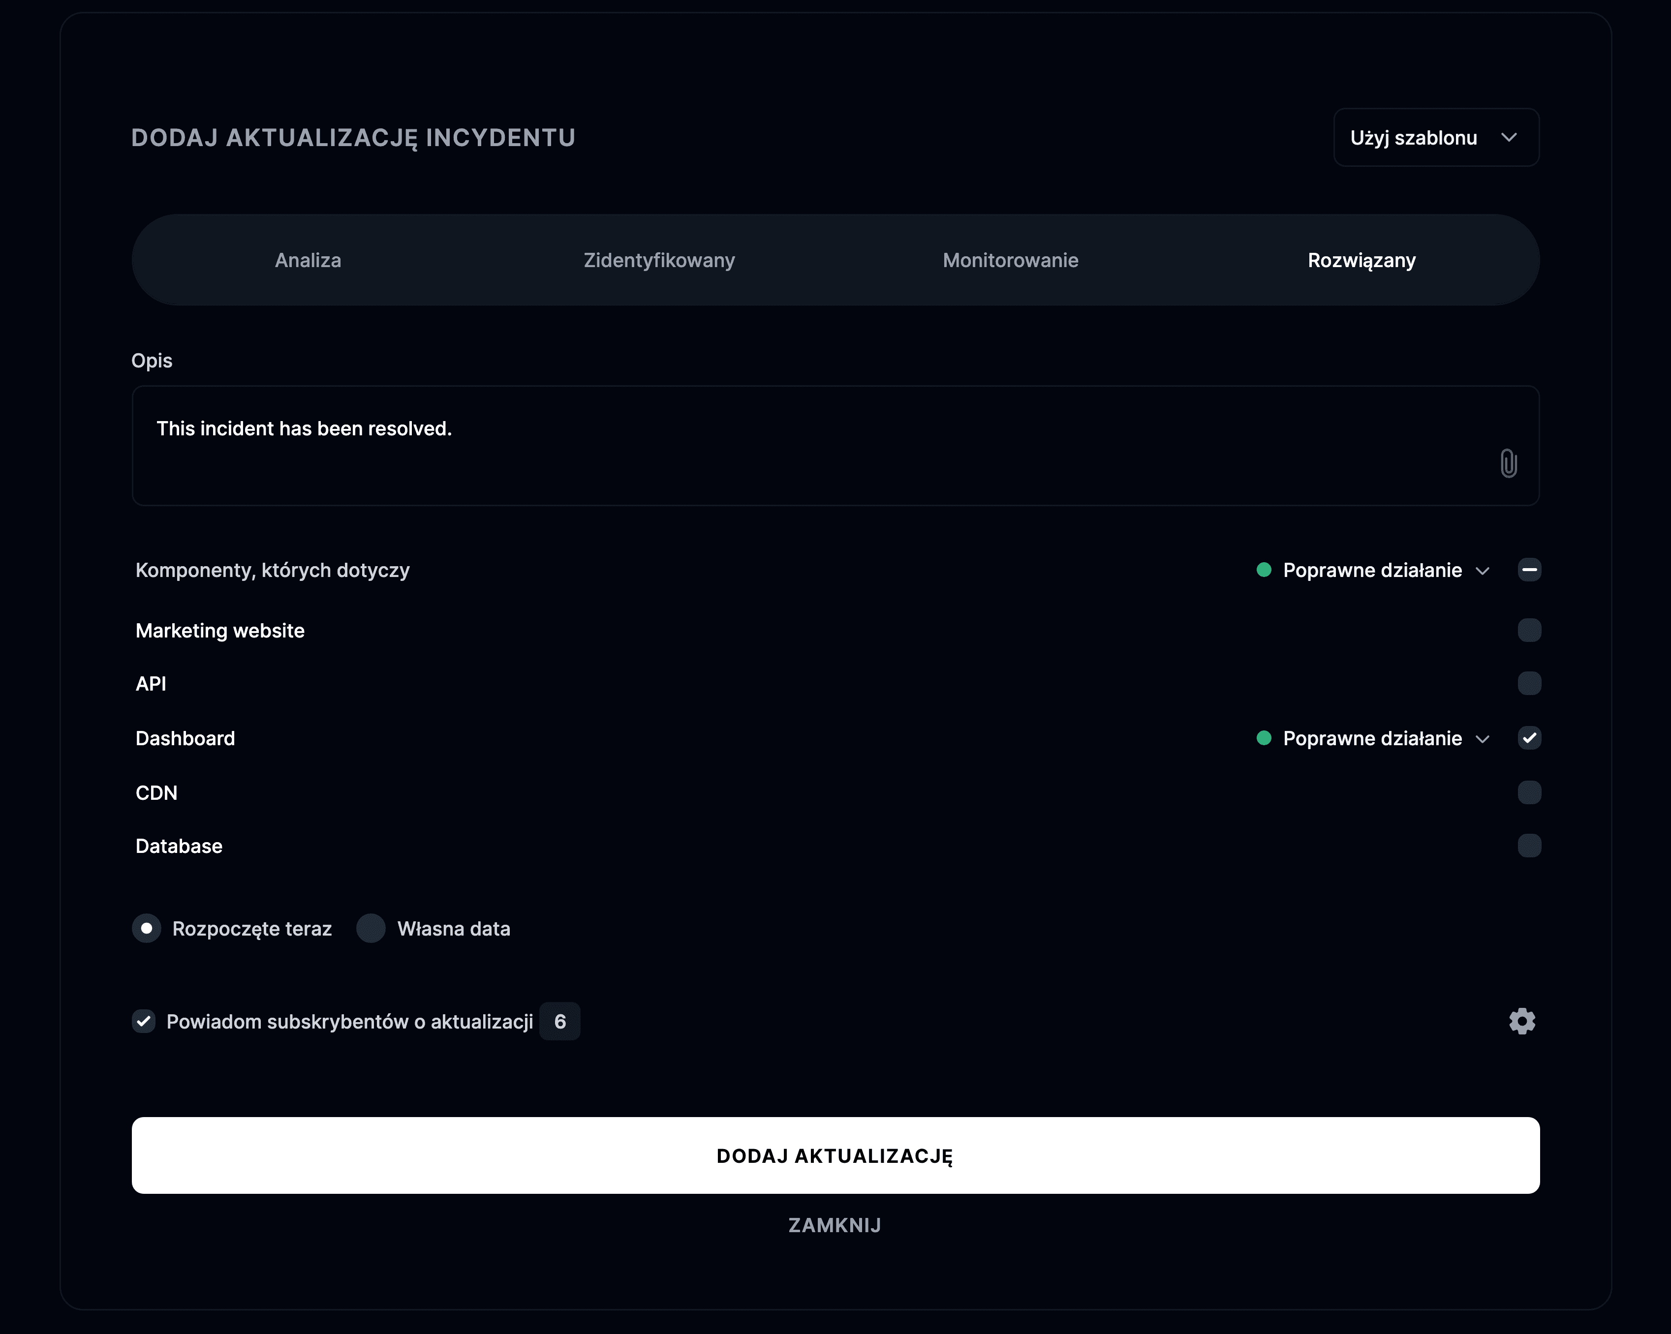Switch to the Monitorowanie status tab
Viewport: 1671px width, 1334px height.
1011,260
